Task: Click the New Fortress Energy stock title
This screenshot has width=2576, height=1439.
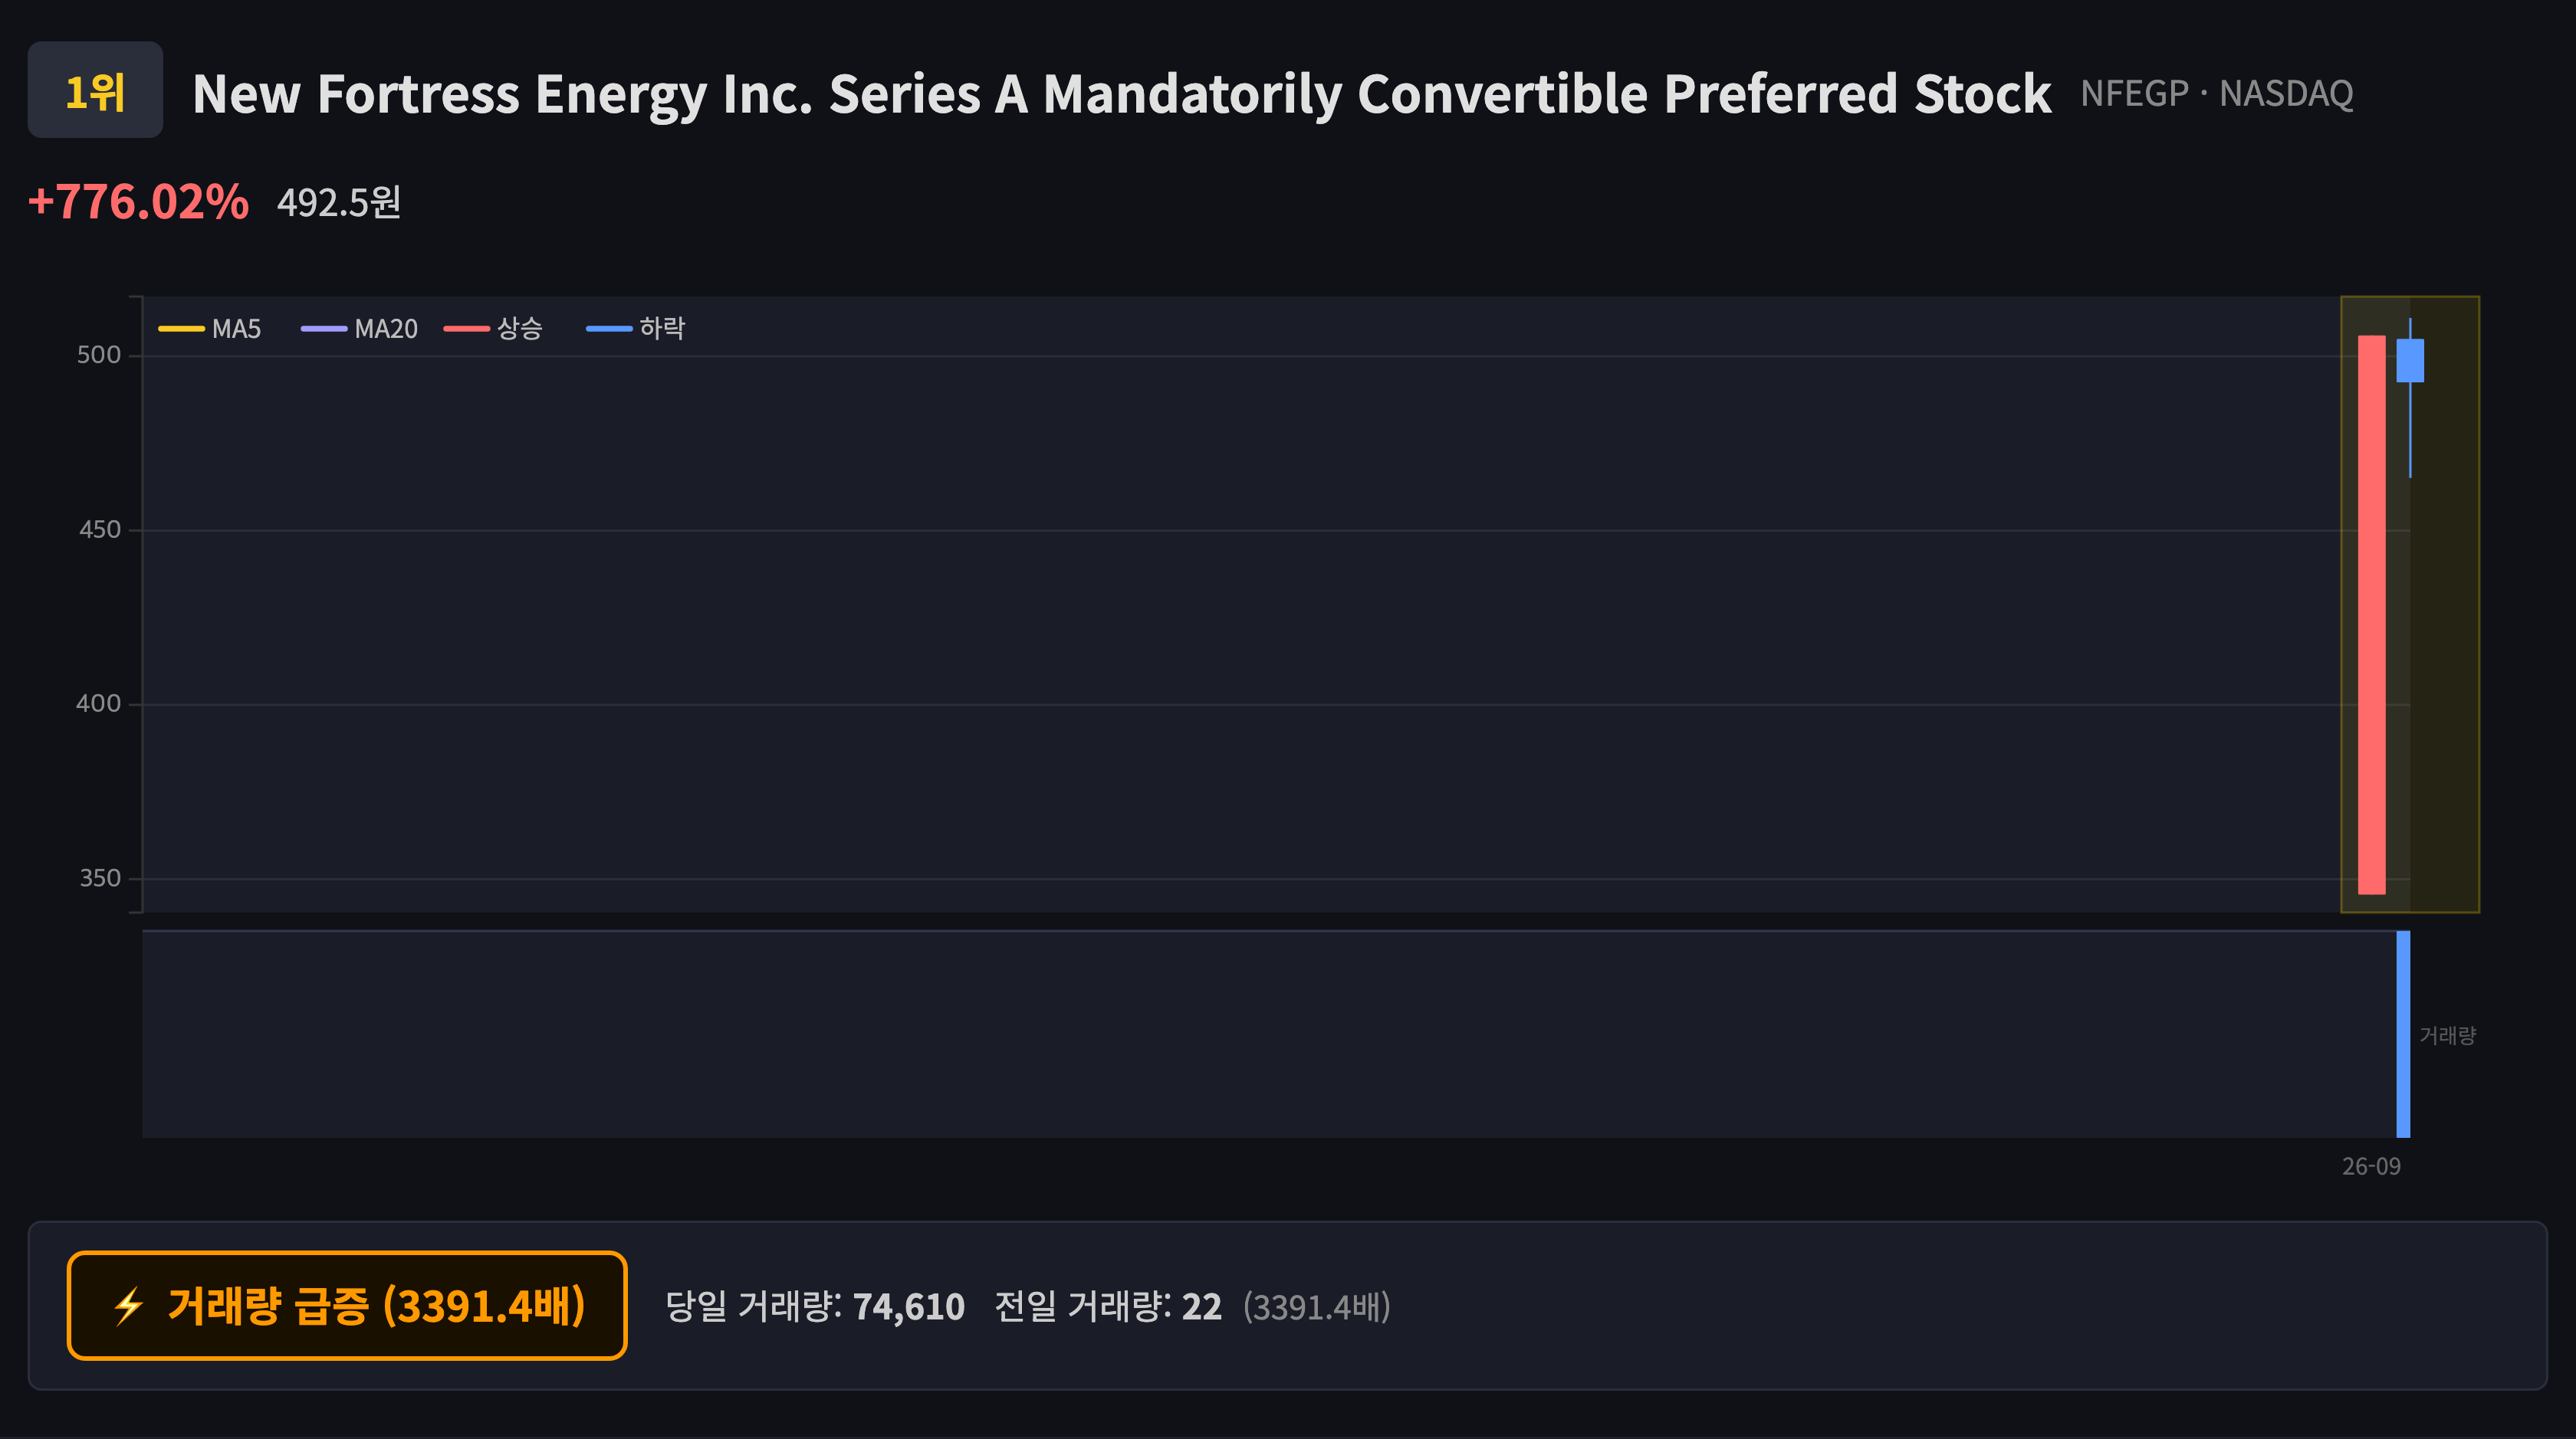Action: point(1121,94)
